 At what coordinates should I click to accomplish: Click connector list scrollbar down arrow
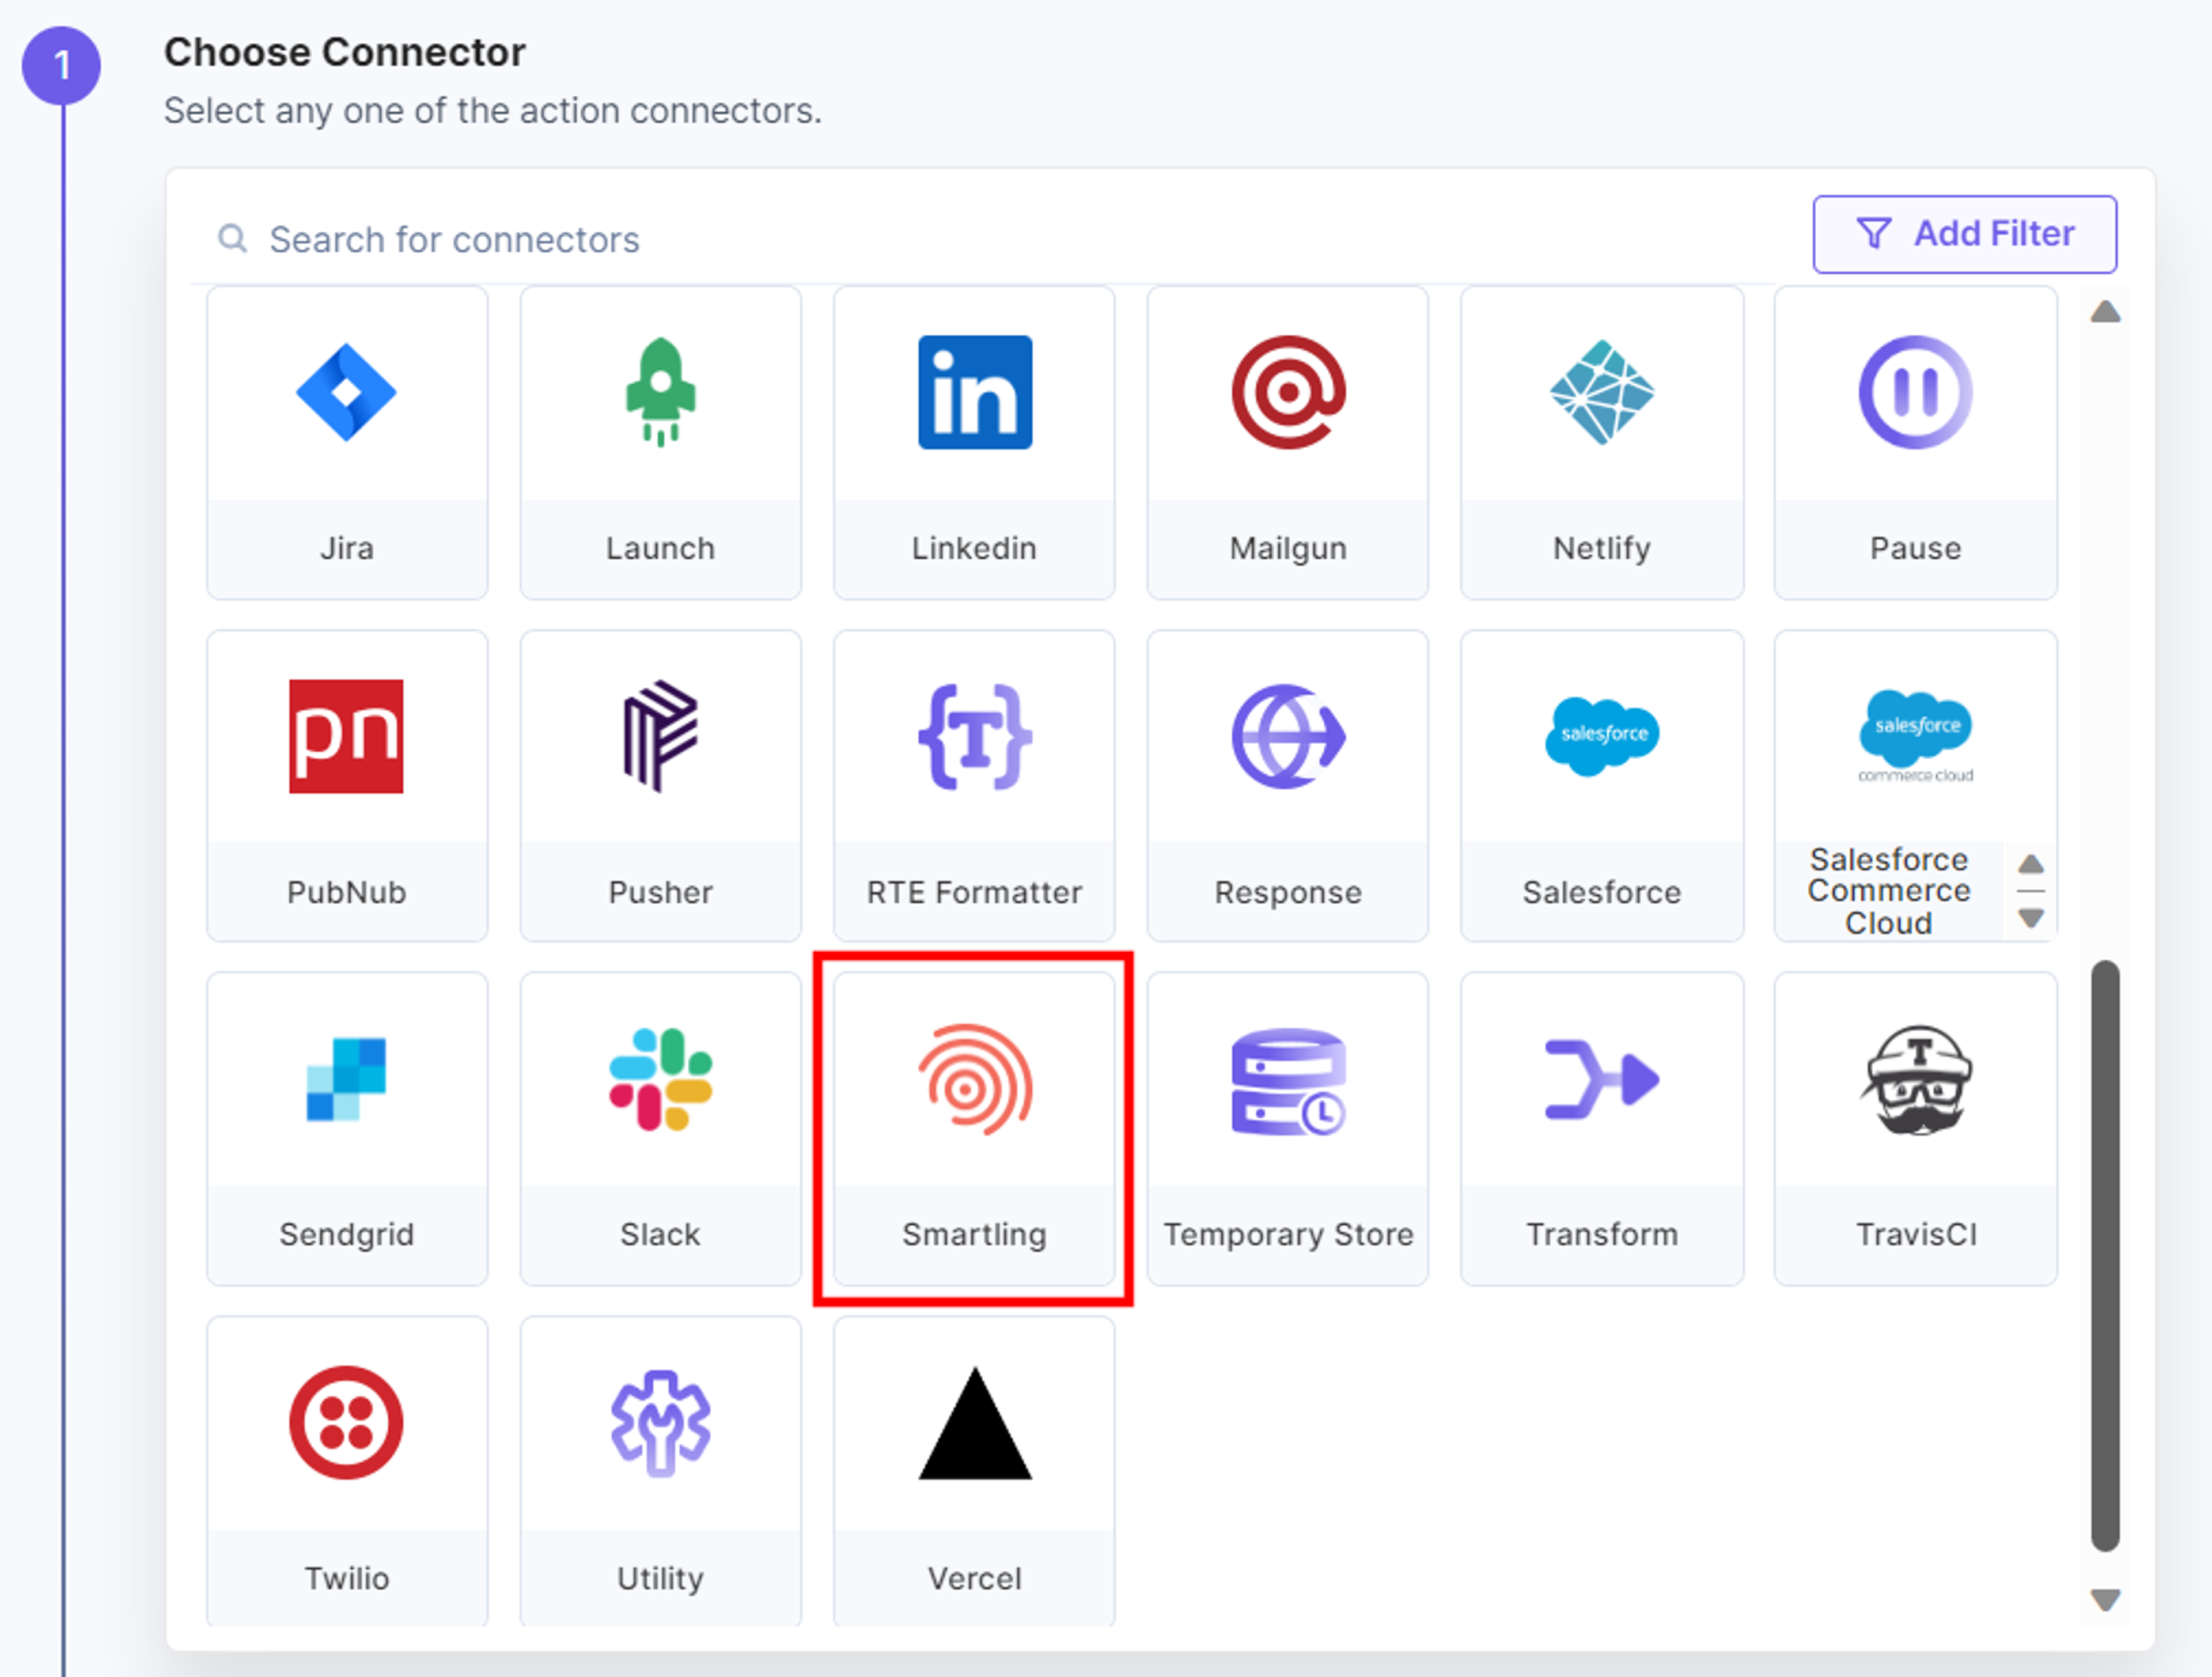tap(2105, 1600)
